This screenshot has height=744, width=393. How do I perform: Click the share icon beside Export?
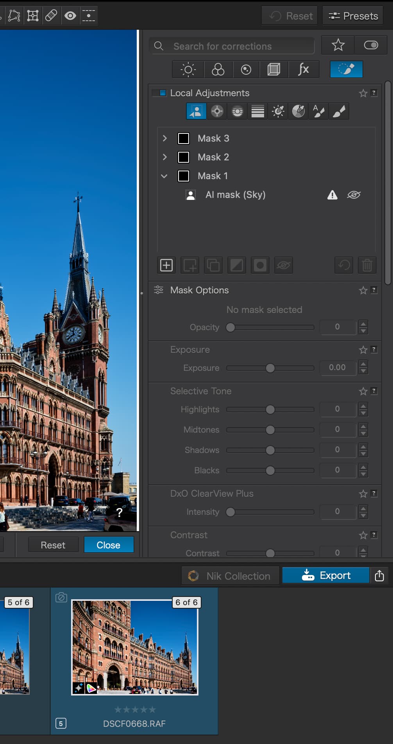tap(379, 576)
